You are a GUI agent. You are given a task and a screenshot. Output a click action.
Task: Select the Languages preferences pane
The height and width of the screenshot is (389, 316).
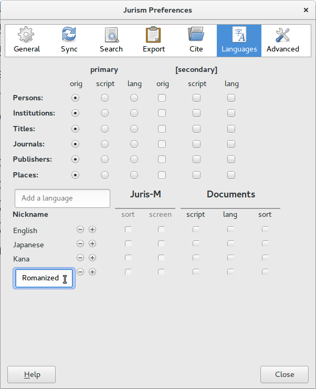pos(239,41)
